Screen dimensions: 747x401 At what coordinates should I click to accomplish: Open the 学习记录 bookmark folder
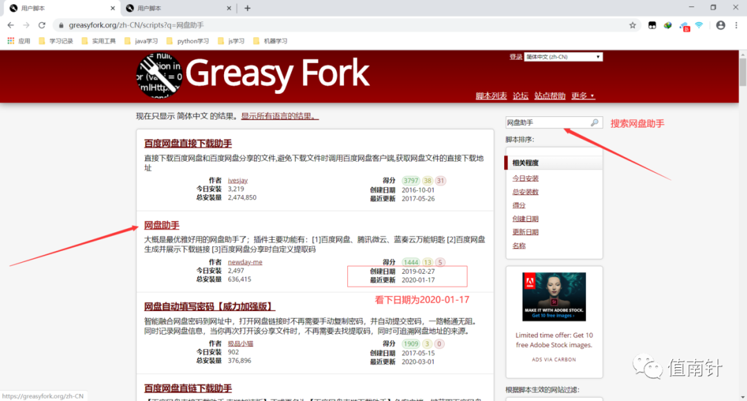pos(56,41)
